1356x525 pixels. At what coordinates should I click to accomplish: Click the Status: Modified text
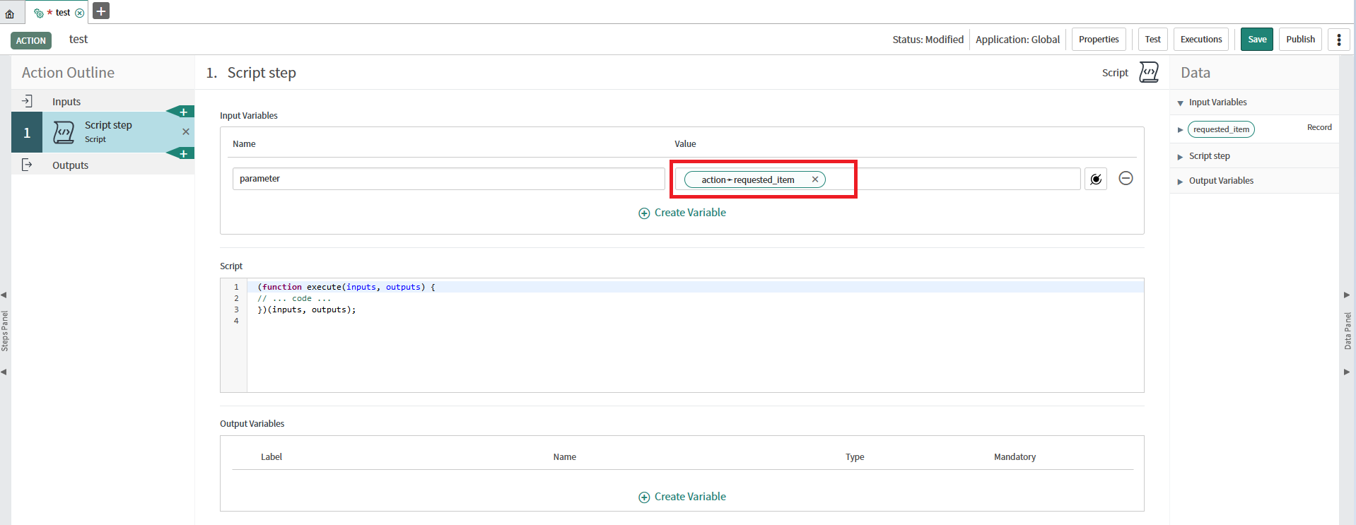click(x=928, y=40)
